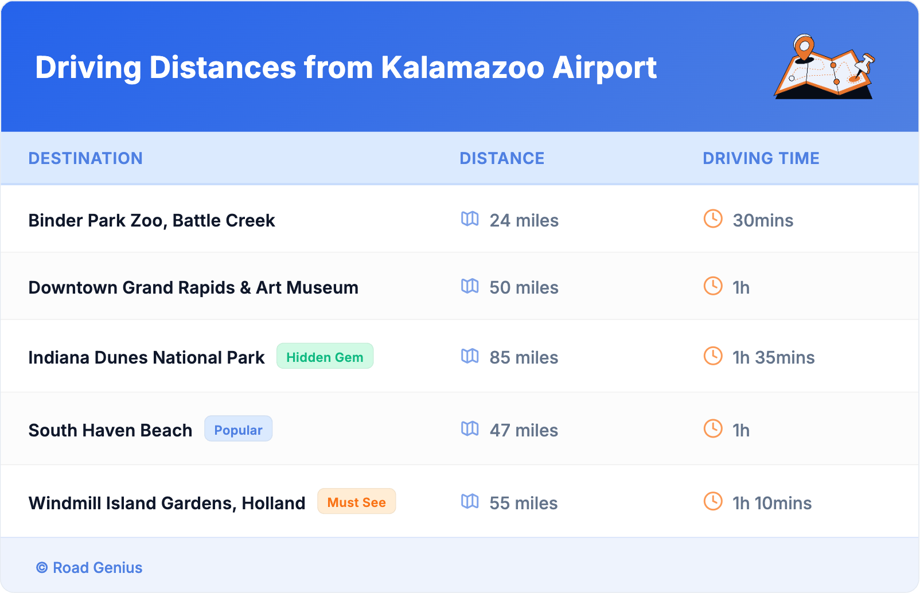Screen dimensions: 920x593
Task: Click the Driving Distances from Kalamazoo Airport title
Action: [346, 68]
